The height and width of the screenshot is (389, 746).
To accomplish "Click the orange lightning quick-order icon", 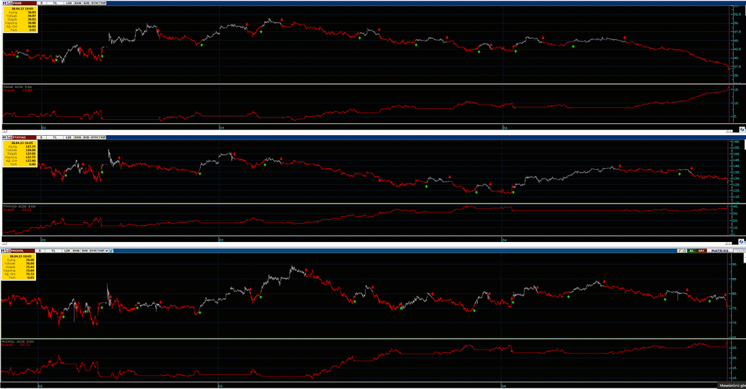I will (x=679, y=251).
